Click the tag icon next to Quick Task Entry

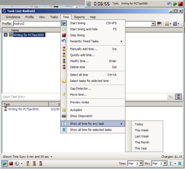pos(171,97)
